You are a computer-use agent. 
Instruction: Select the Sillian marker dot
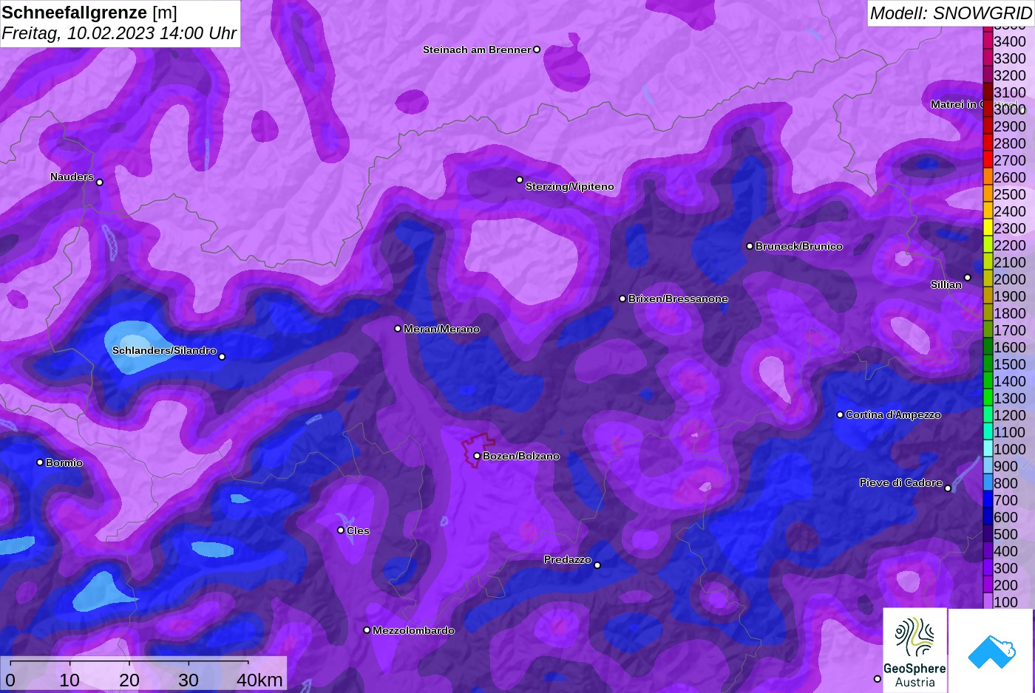[967, 278]
